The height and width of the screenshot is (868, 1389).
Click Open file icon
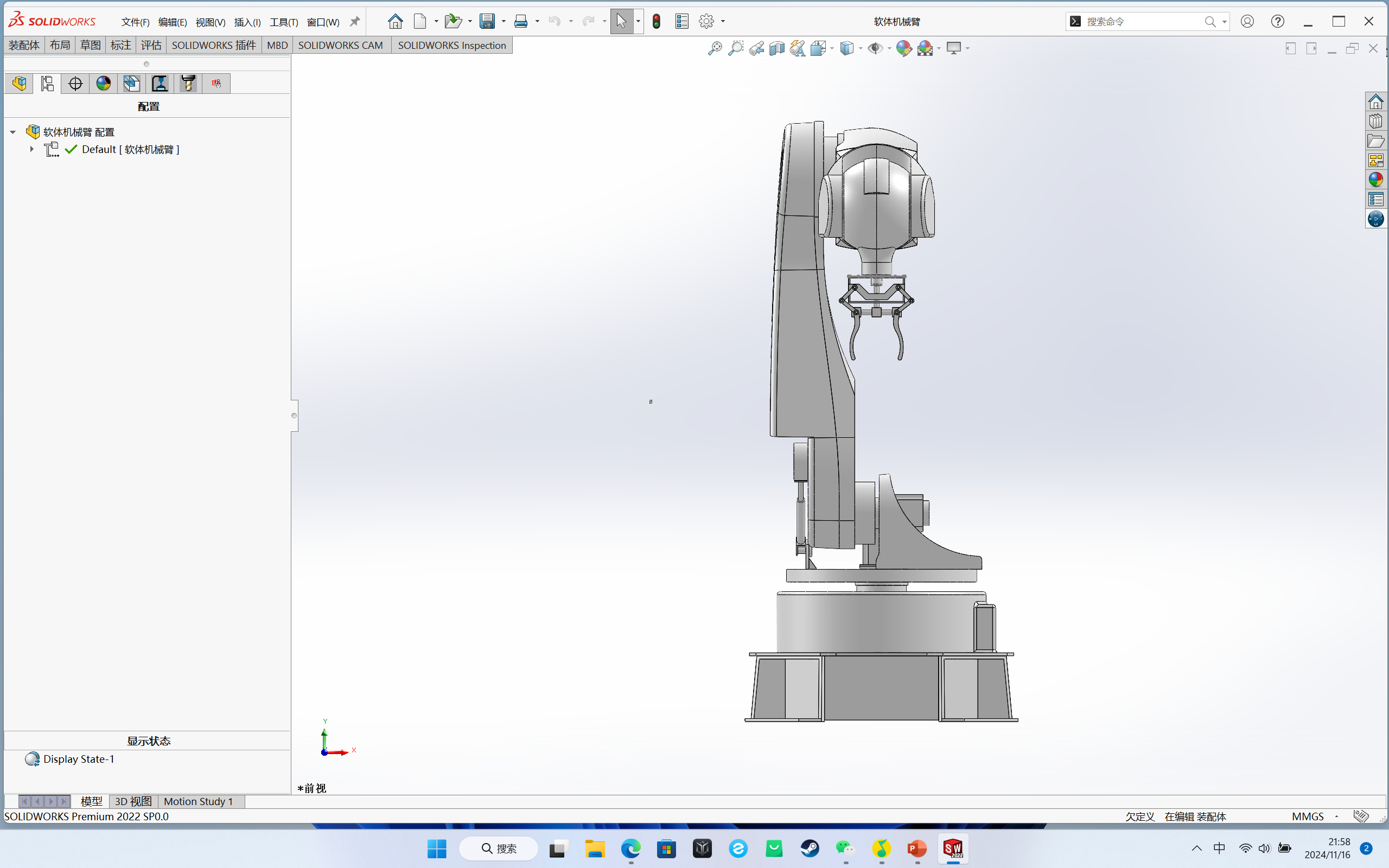pos(453,21)
